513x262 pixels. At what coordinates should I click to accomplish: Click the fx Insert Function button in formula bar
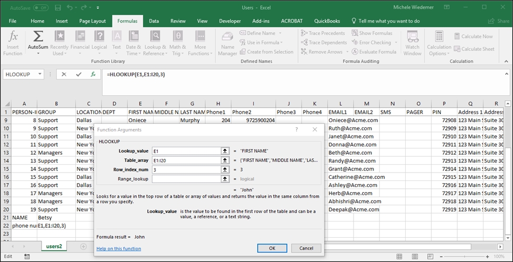pos(93,74)
